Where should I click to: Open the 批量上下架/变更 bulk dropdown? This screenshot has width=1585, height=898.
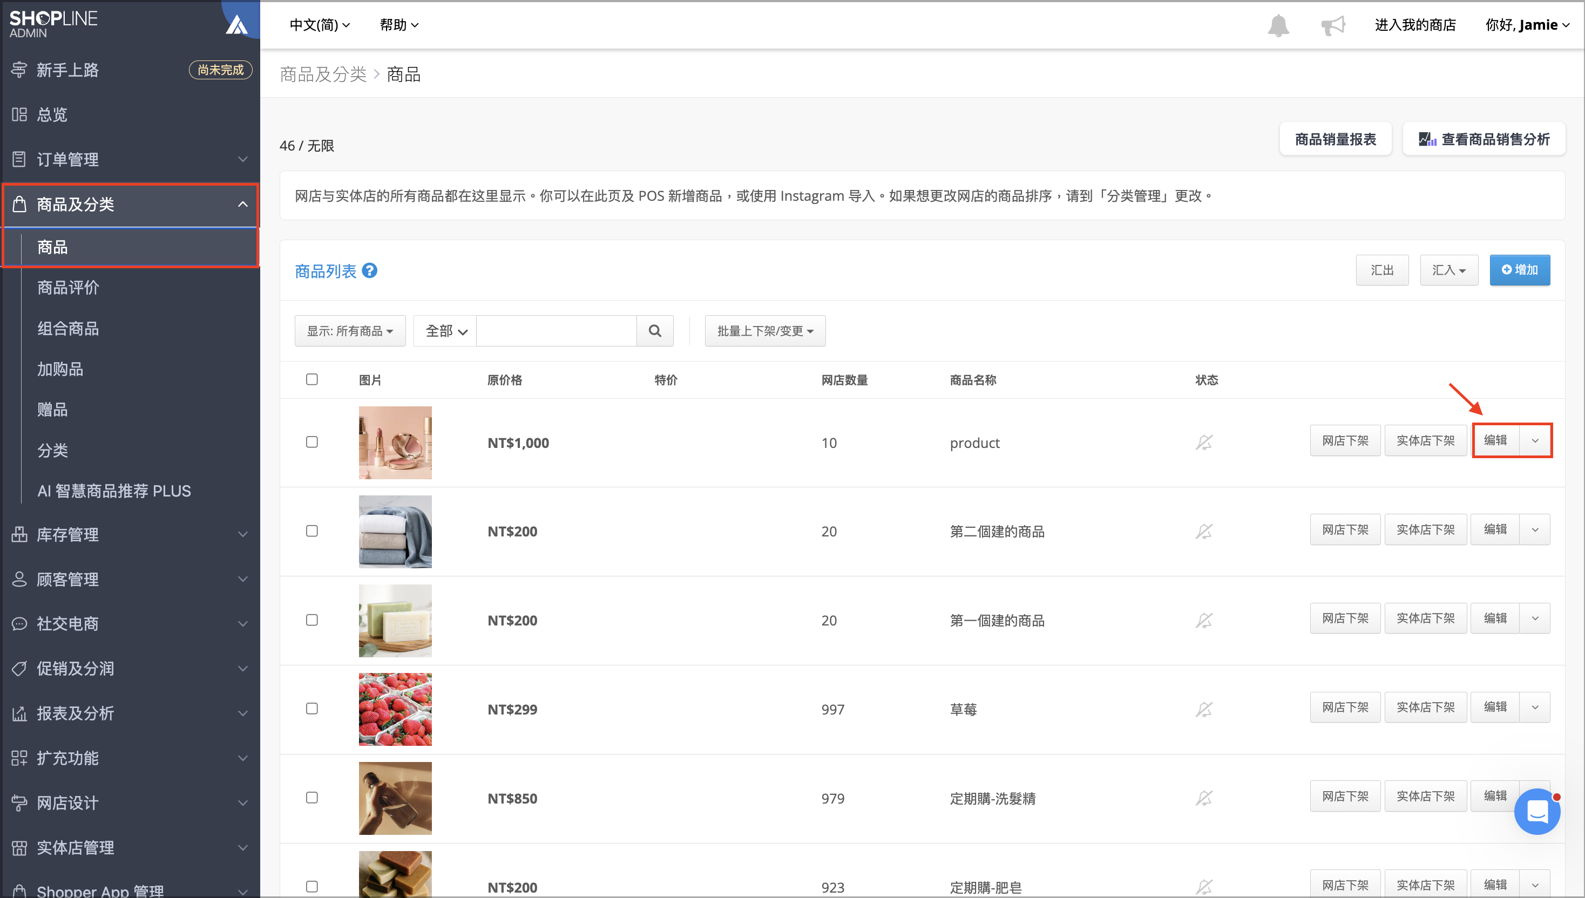(765, 331)
